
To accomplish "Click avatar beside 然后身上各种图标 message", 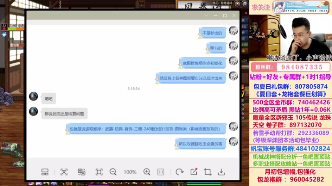I will point(233,76).
